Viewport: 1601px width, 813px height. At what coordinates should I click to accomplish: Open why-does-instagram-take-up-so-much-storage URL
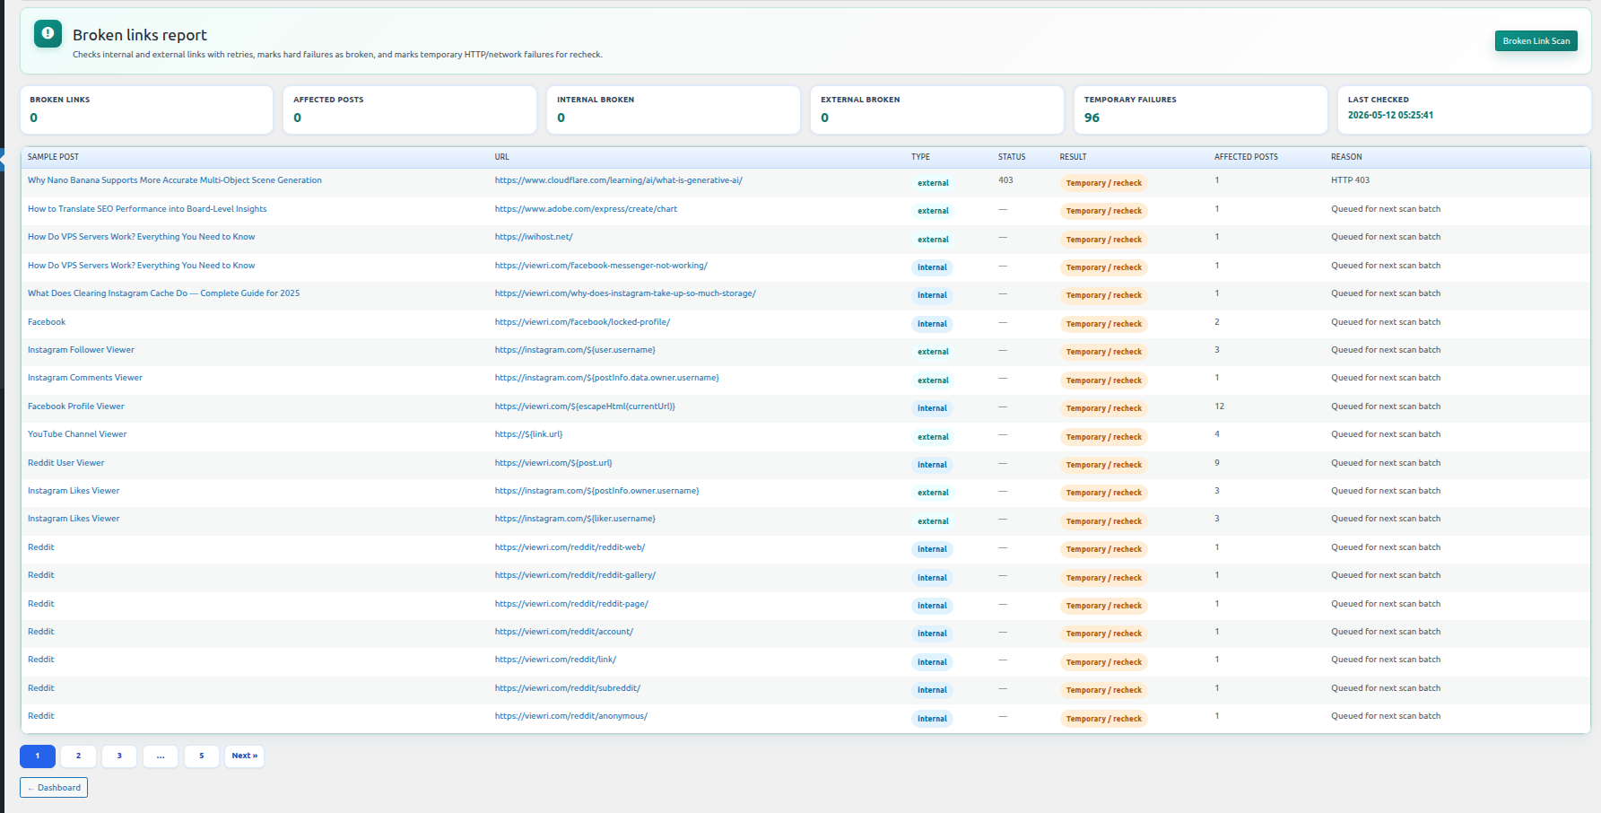click(625, 293)
